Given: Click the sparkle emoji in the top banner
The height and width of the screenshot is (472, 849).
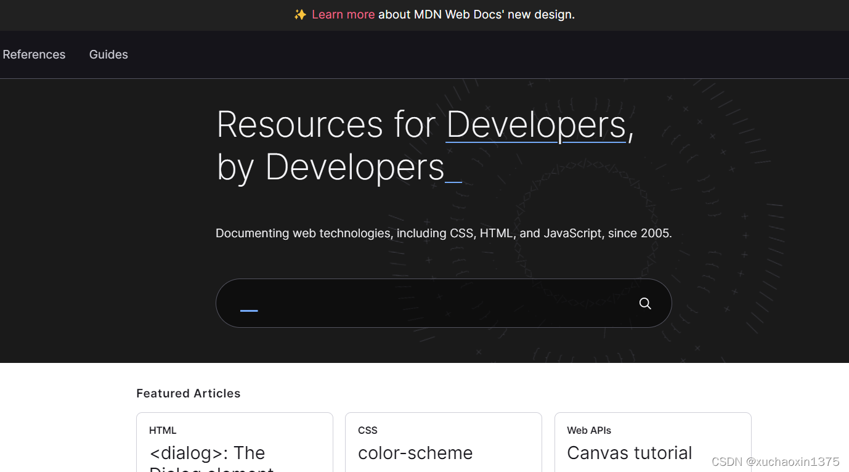Looking at the screenshot, I should (300, 14).
